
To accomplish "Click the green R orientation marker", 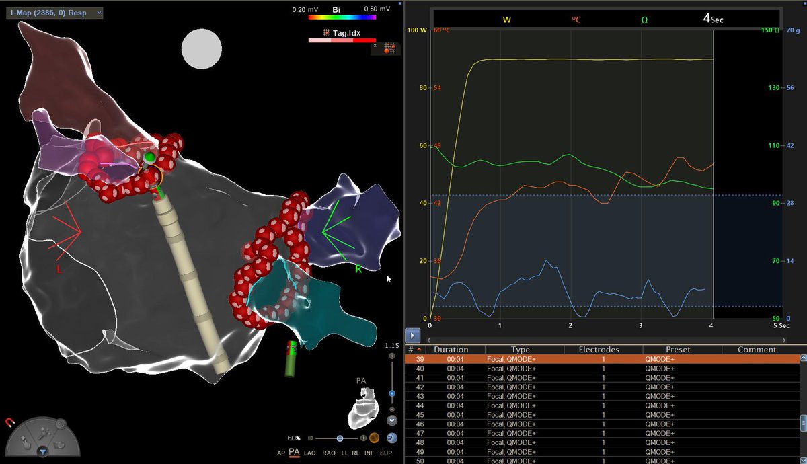I will [358, 268].
